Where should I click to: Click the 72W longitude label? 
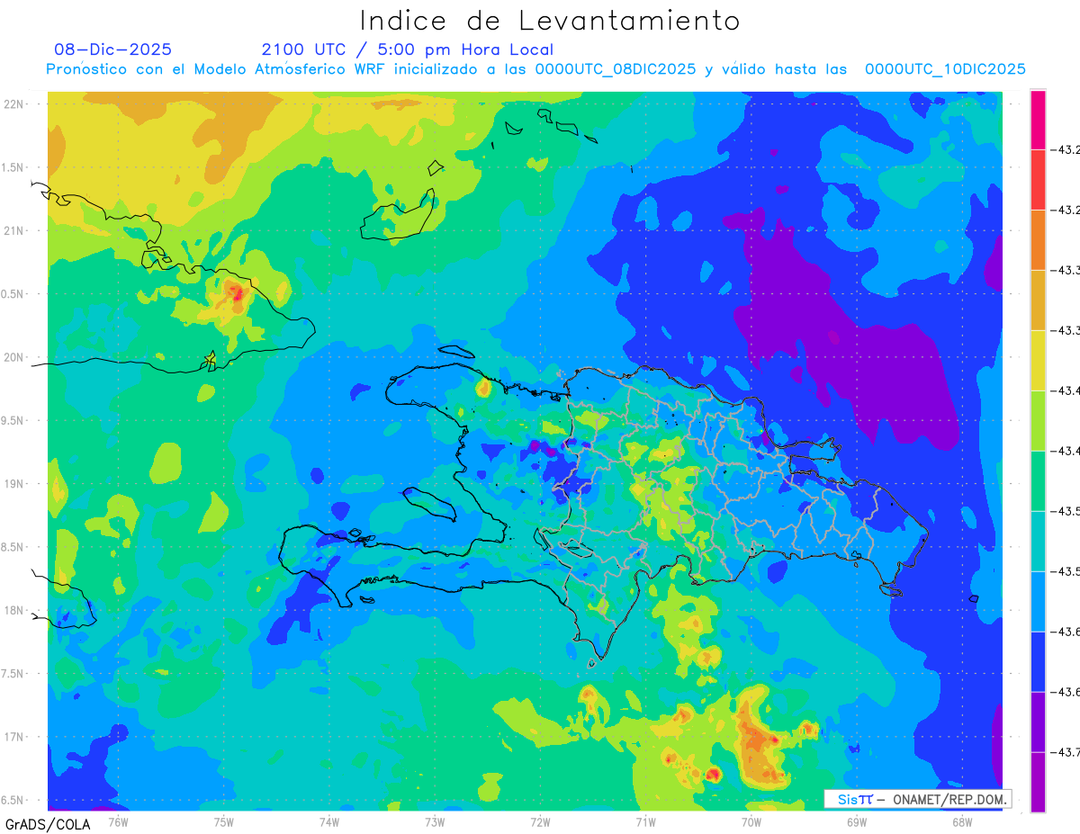(x=540, y=821)
